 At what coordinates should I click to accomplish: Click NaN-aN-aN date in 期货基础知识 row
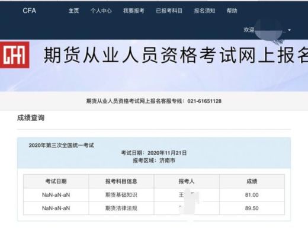56,195
